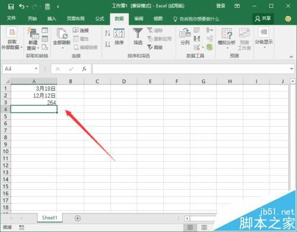Click cell containing 12月12日
The height and width of the screenshot is (232, 297).
tap(34, 95)
